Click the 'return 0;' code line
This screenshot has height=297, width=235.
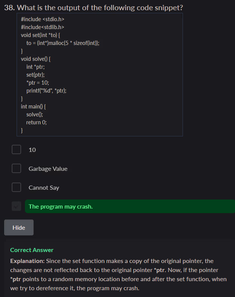(x=36, y=122)
